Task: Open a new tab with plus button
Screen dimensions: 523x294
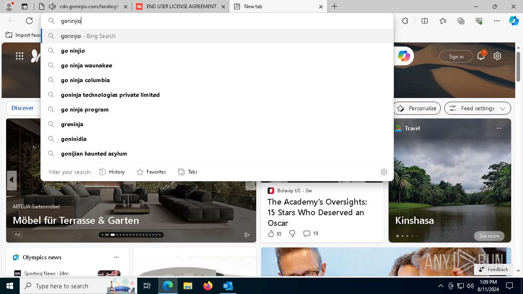Action: 334,7
